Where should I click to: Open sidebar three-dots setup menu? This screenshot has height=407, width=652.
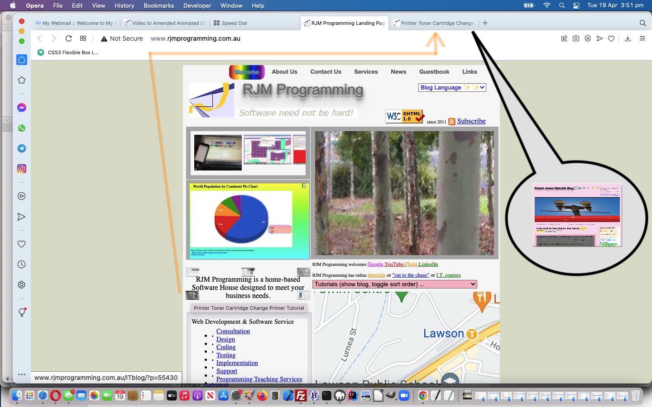tap(21, 374)
